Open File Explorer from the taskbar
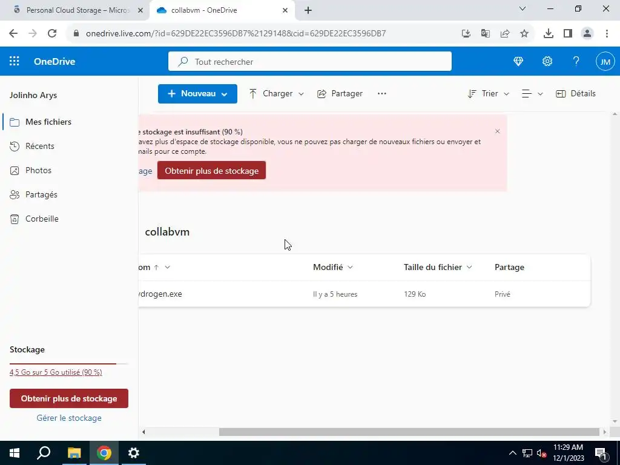Image resolution: width=620 pixels, height=465 pixels. (74, 453)
